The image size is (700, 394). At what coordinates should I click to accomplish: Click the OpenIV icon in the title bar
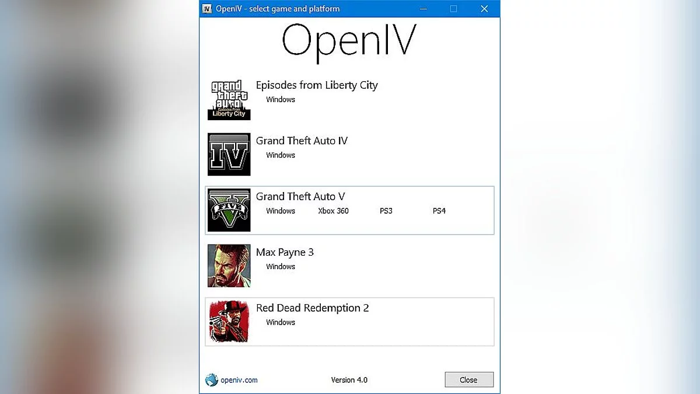[207, 8]
